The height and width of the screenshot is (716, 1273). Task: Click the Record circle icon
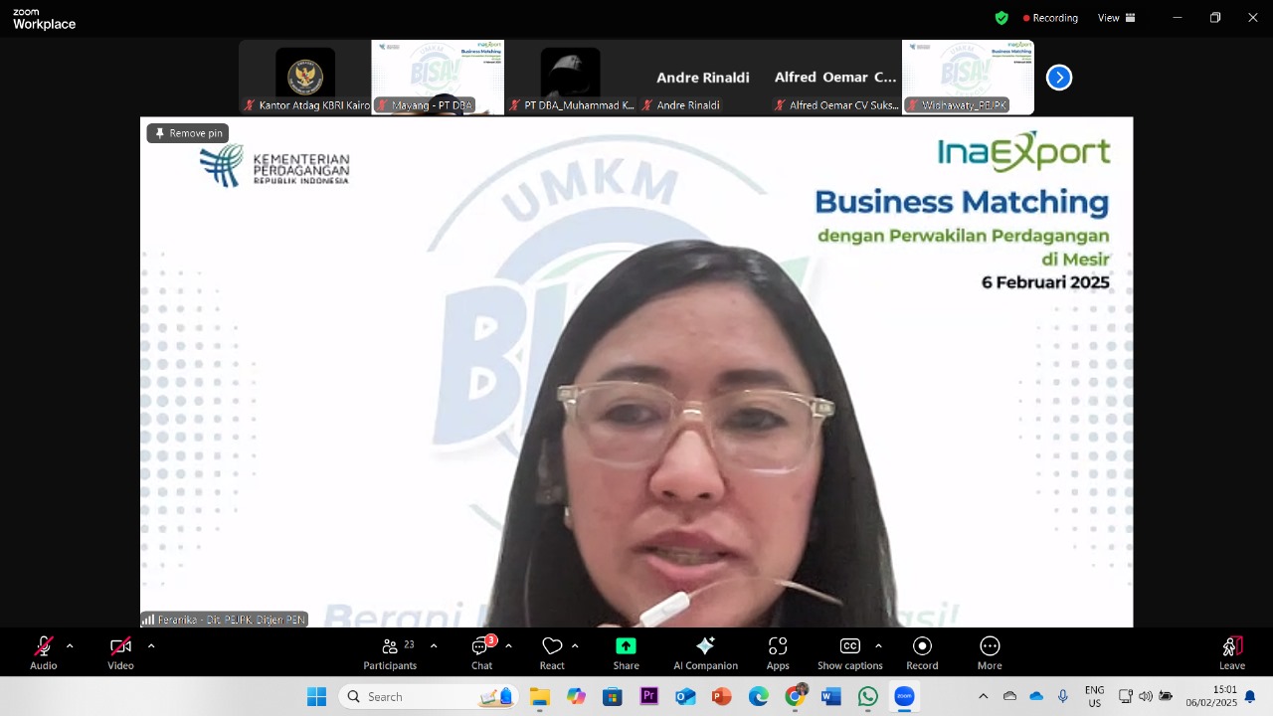[x=922, y=646]
